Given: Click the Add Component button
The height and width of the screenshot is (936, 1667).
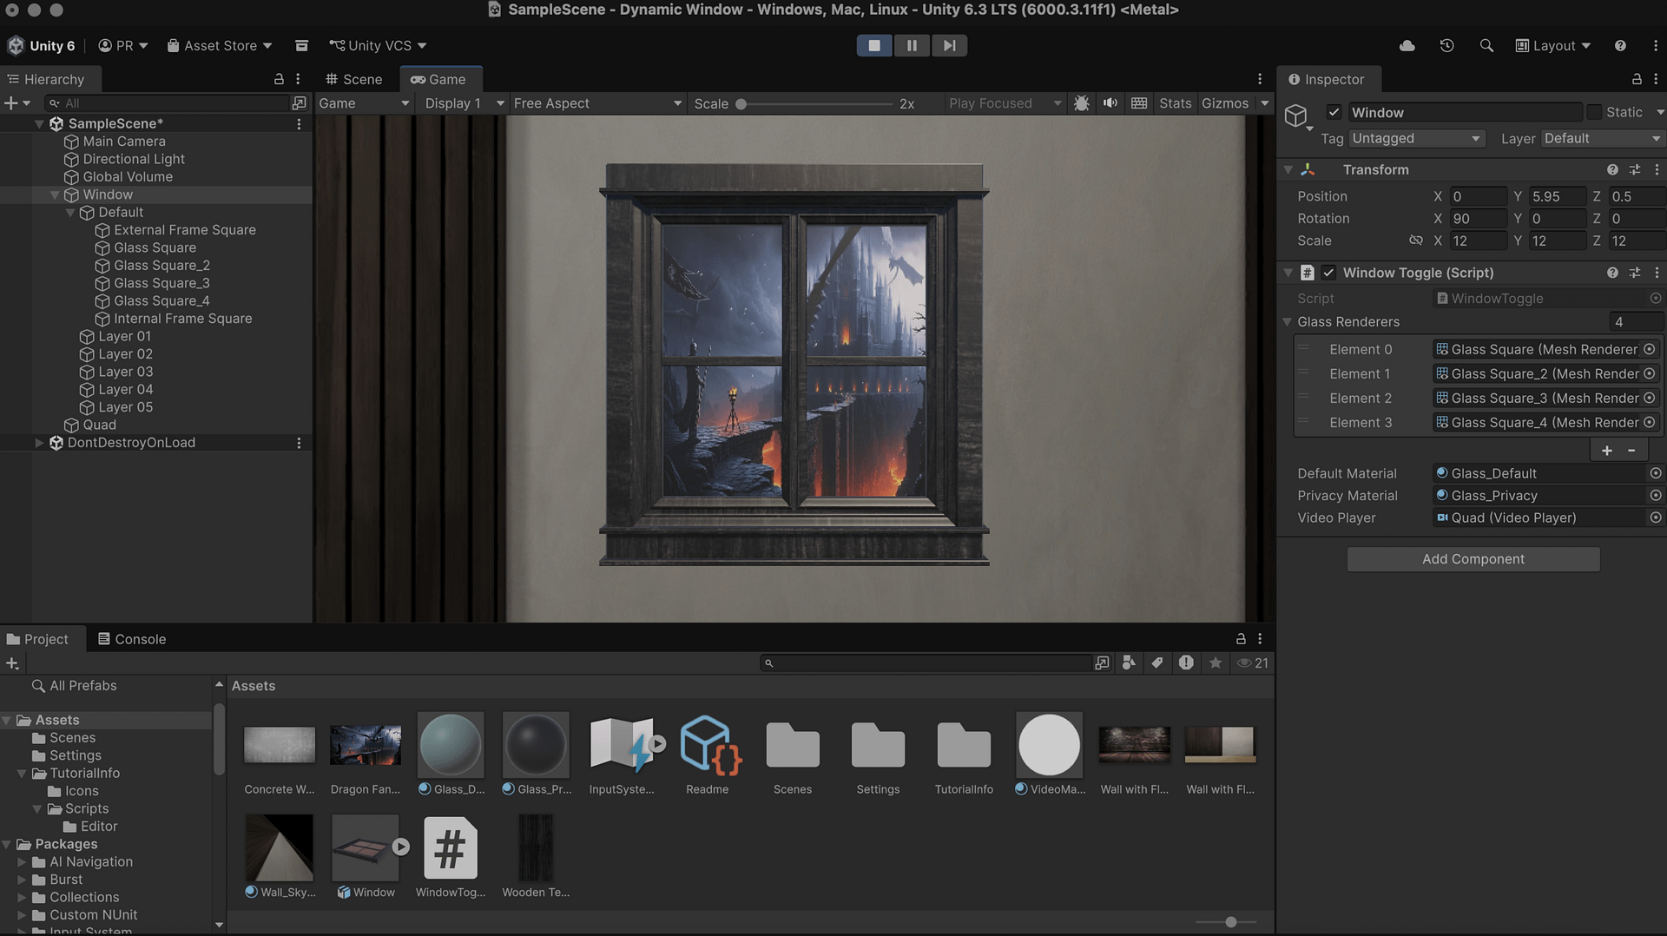Looking at the screenshot, I should tap(1473, 559).
